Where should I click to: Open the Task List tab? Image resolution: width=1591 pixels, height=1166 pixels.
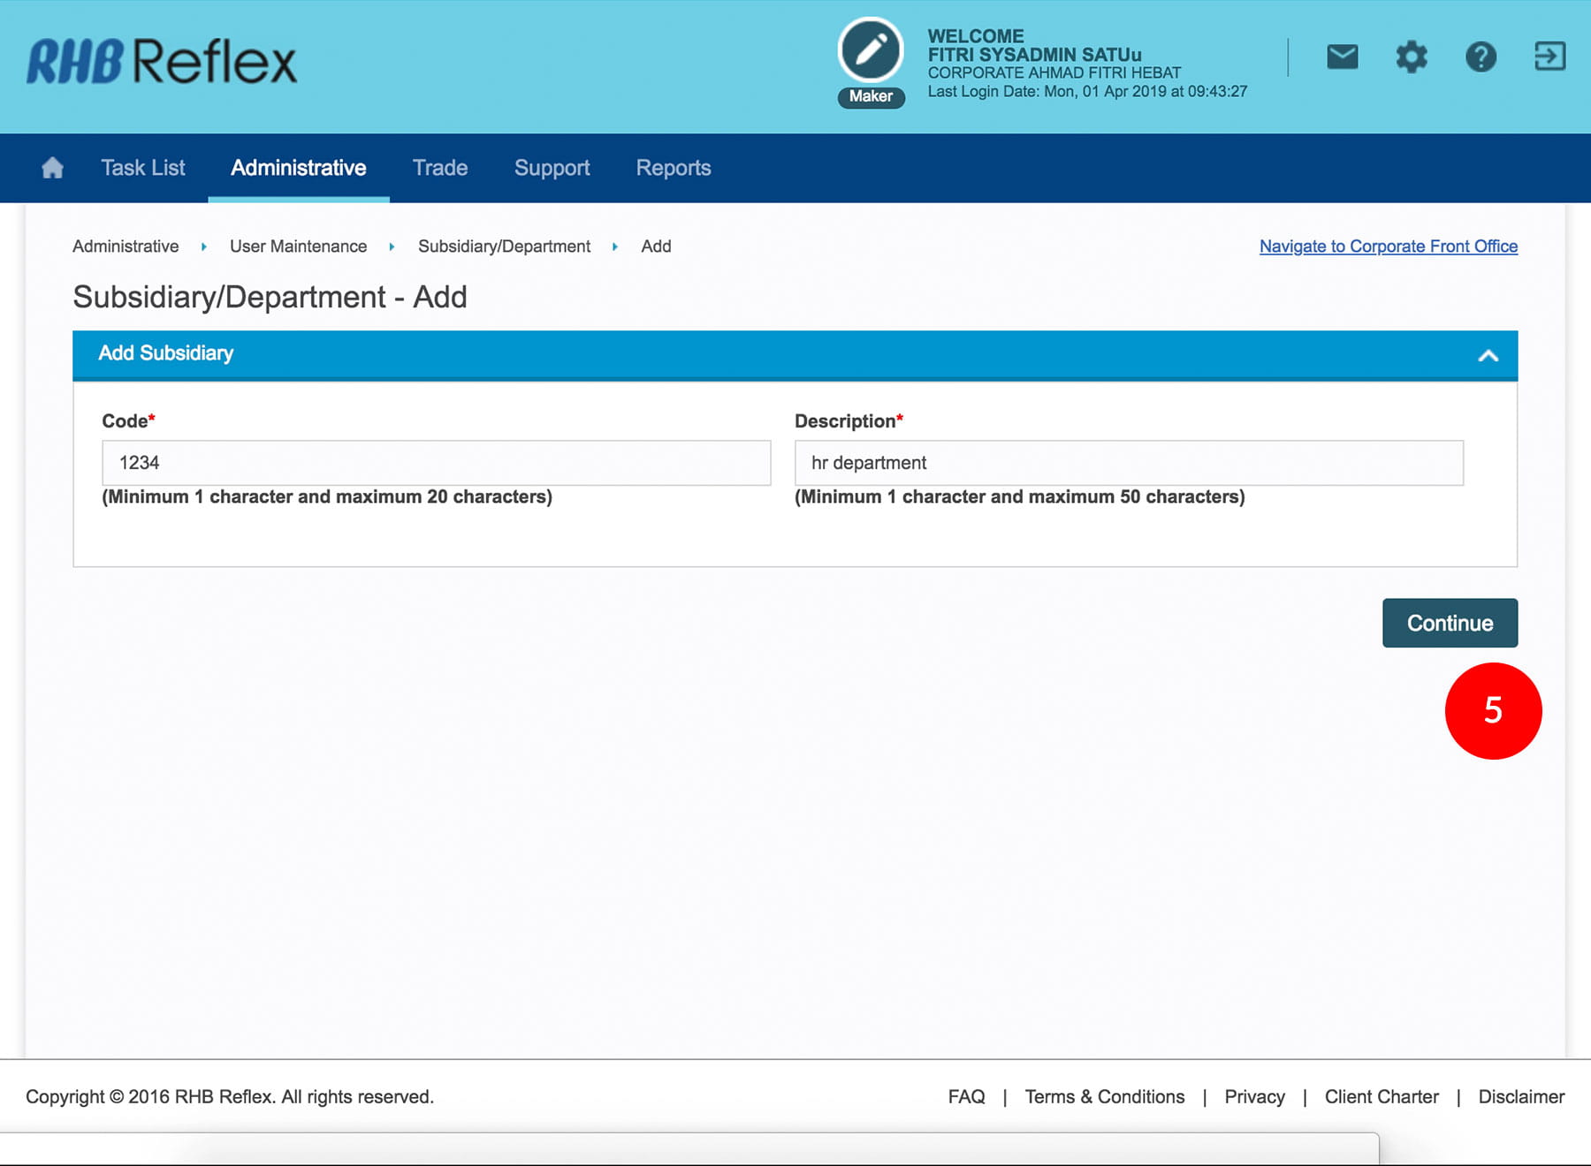click(x=143, y=168)
